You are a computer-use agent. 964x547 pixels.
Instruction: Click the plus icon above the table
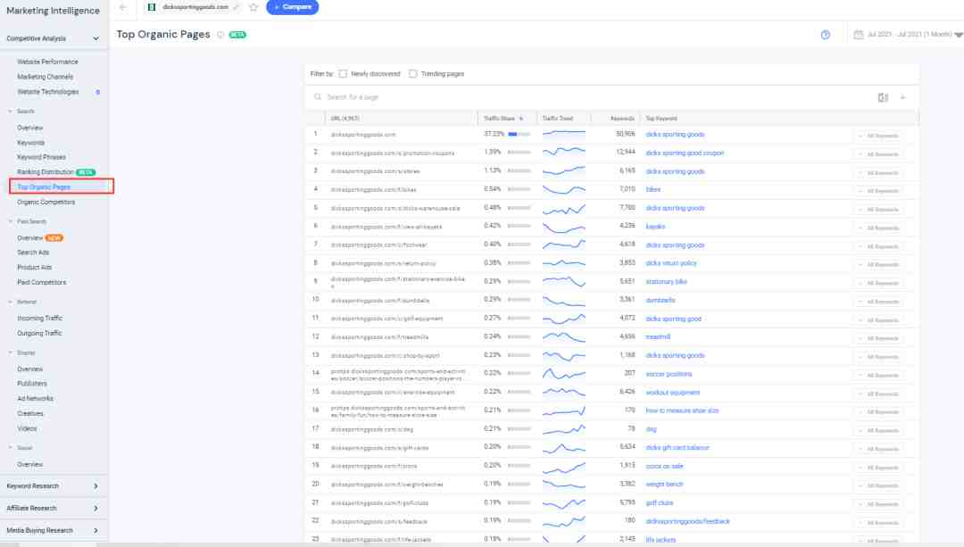[x=903, y=98]
